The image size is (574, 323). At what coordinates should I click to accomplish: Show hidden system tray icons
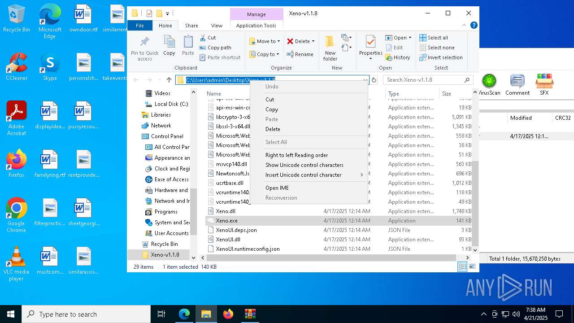[x=483, y=314]
